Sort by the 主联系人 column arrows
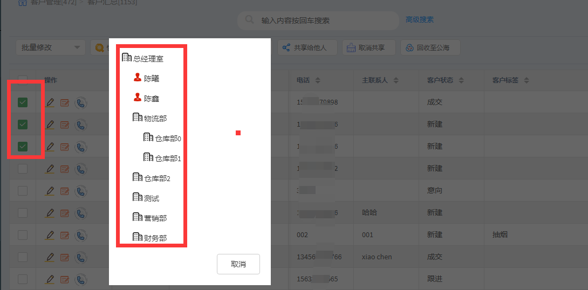This screenshot has height=290, width=588. tap(395, 80)
